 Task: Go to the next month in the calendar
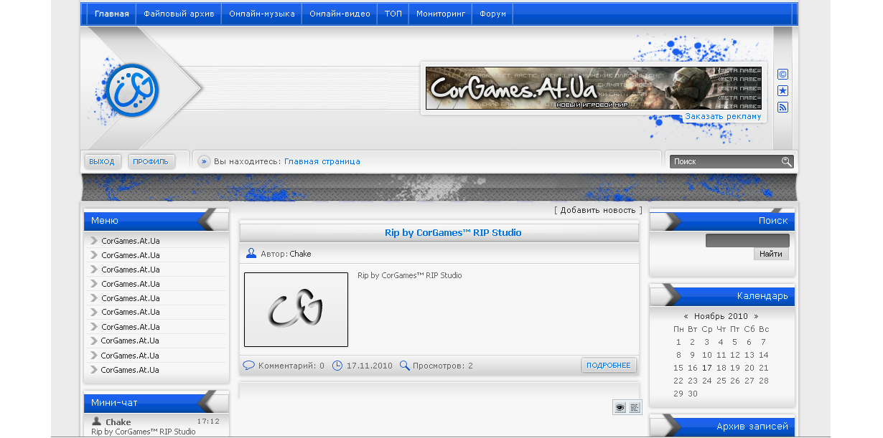click(756, 316)
